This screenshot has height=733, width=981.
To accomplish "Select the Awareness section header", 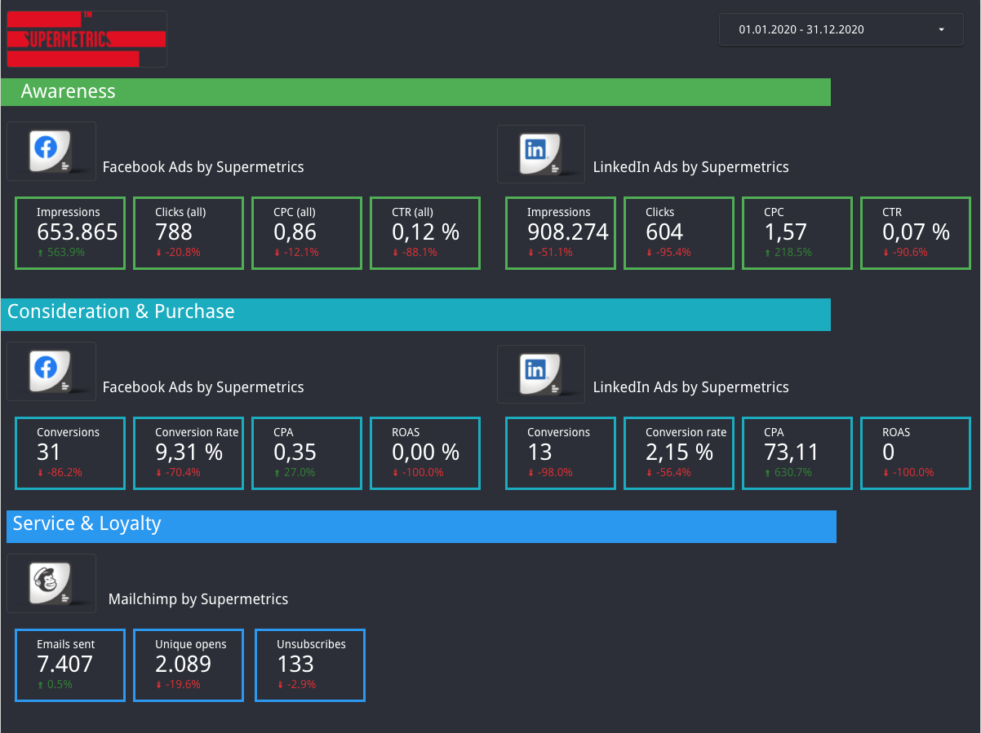I will [x=415, y=92].
